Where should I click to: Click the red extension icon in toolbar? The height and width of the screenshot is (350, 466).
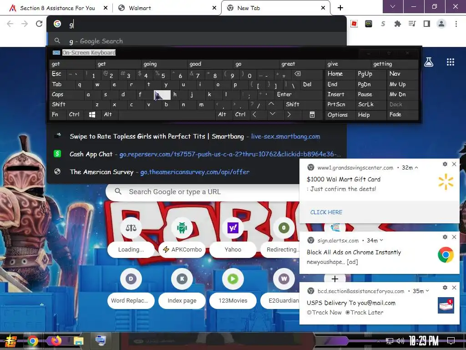point(354,24)
